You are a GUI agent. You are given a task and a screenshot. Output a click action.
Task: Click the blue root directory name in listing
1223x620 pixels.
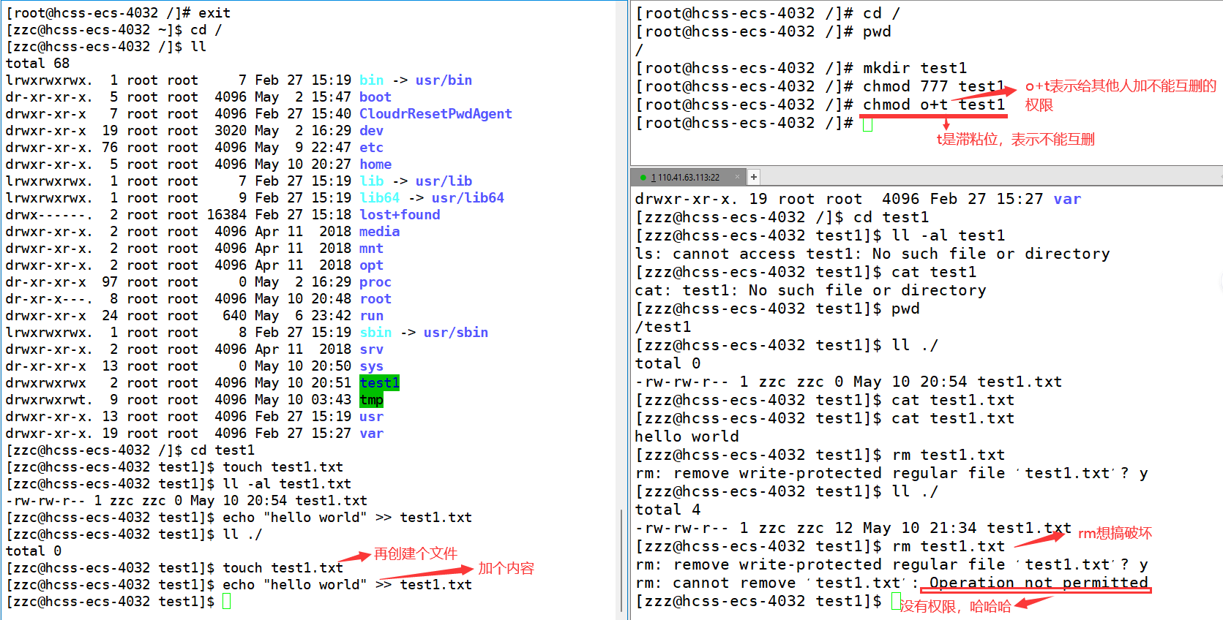click(x=375, y=299)
